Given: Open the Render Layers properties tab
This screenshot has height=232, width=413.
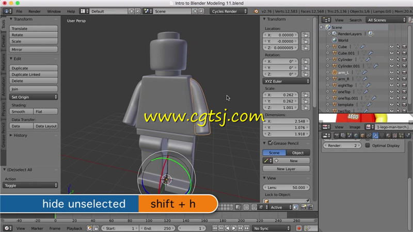Looking at the screenshot, I should click(x=343, y=136).
